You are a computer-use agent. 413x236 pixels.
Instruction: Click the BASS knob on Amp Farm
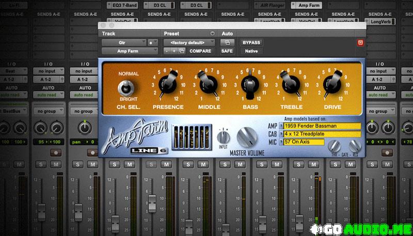pyautogui.click(x=250, y=84)
